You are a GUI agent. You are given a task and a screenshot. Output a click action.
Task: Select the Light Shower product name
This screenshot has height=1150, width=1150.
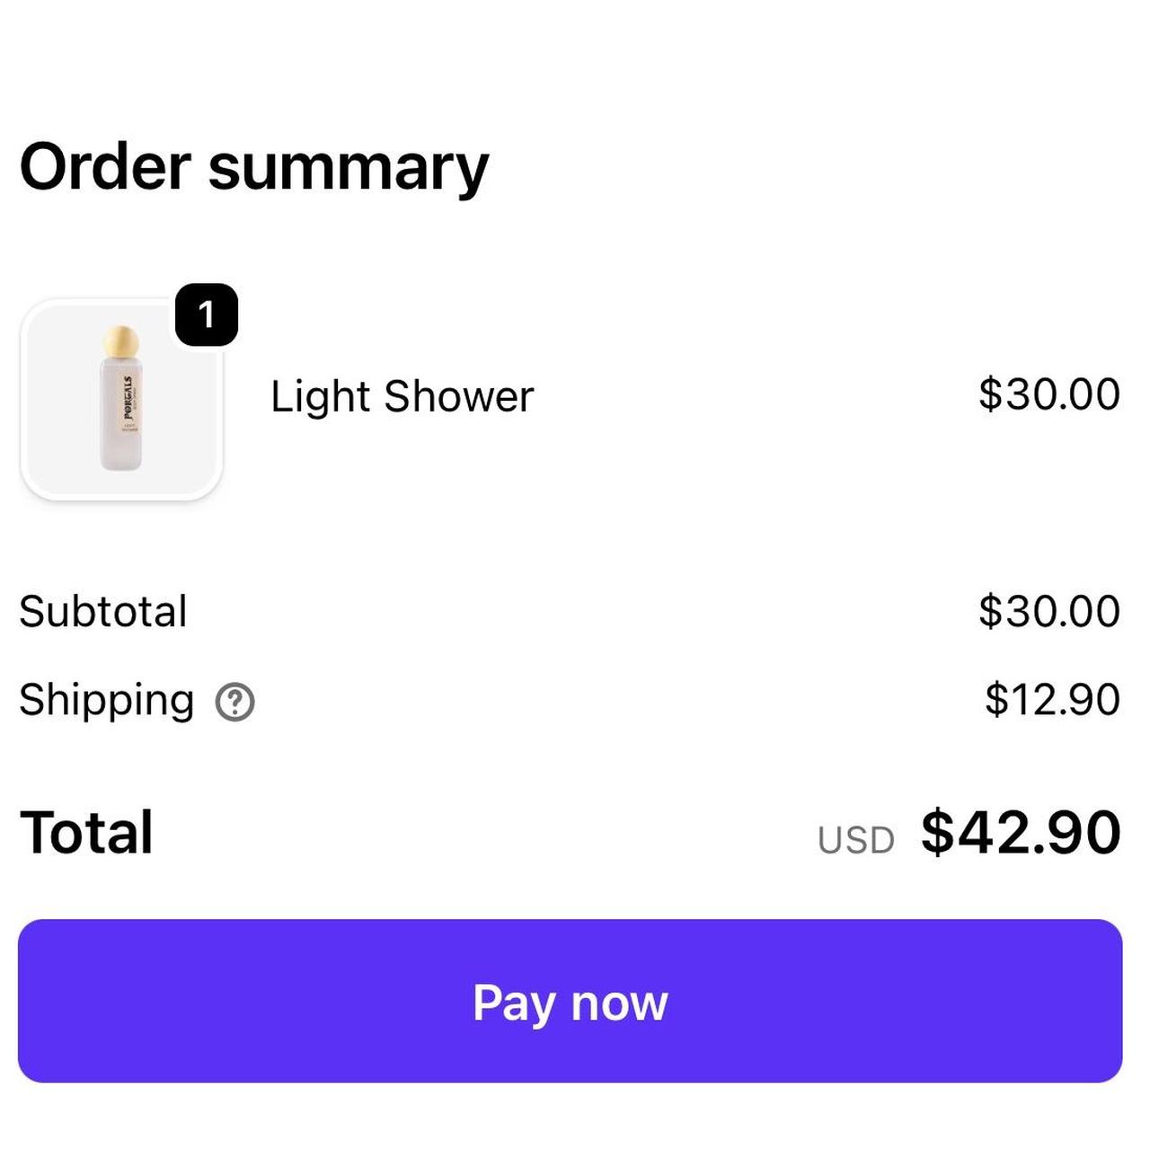tap(402, 395)
